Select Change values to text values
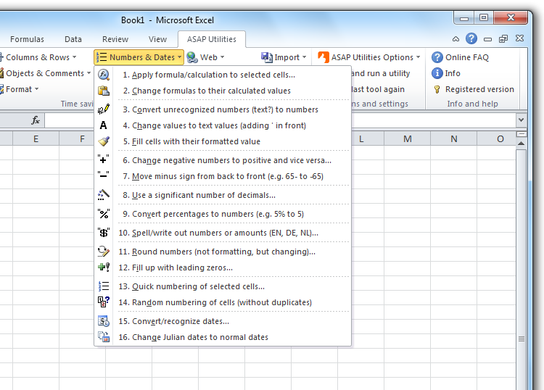The height and width of the screenshot is (390, 544). click(223, 125)
